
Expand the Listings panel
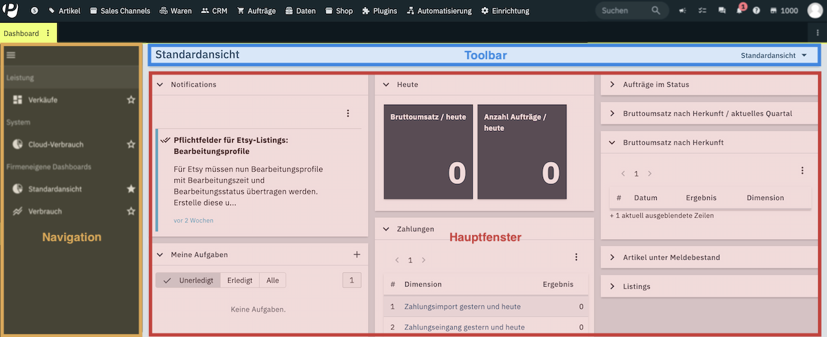612,286
